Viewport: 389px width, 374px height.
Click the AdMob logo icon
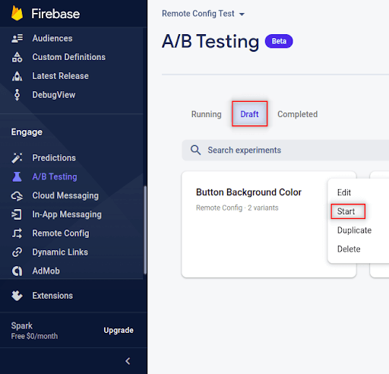pos(17,271)
